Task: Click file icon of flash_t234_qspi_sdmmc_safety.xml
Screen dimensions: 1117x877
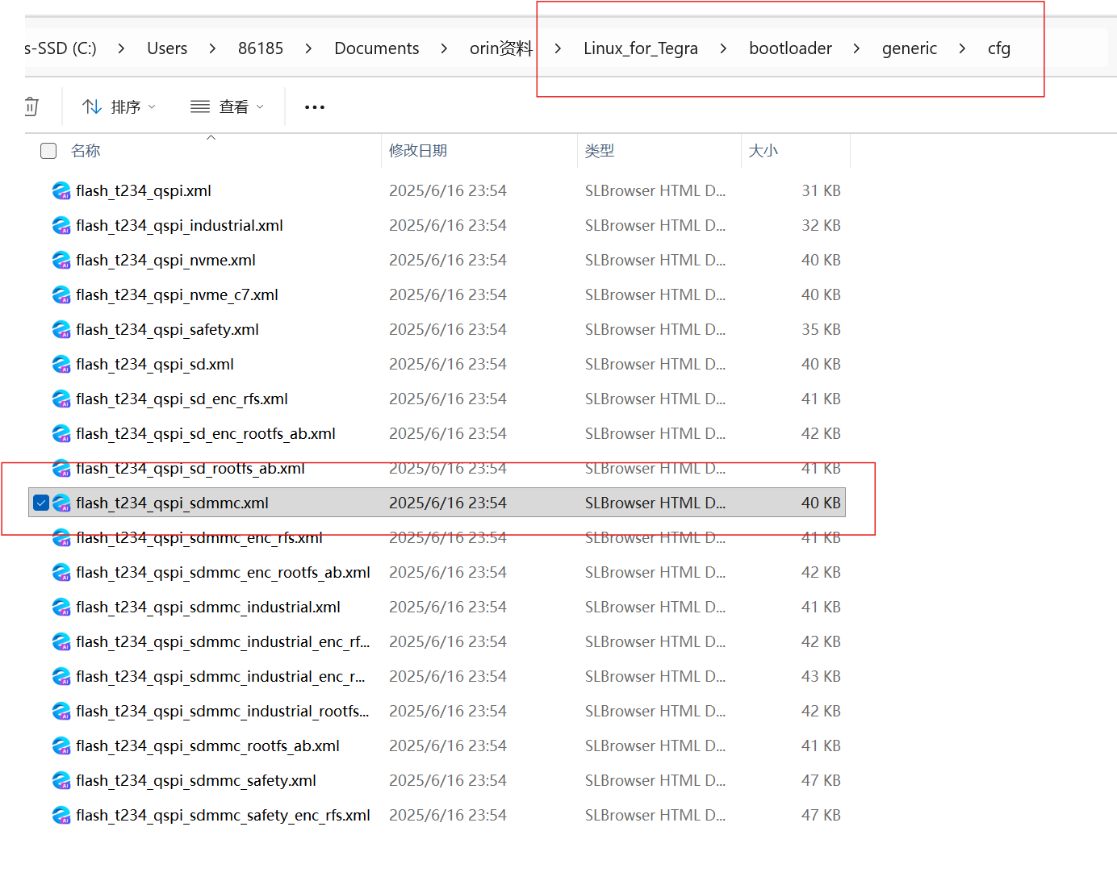Action: 61,781
